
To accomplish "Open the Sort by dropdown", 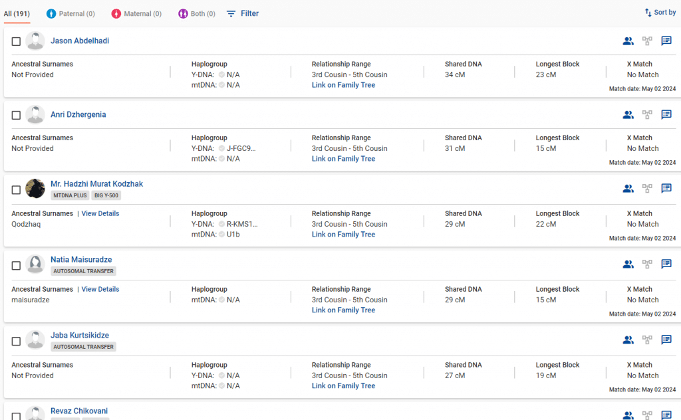I will [660, 13].
